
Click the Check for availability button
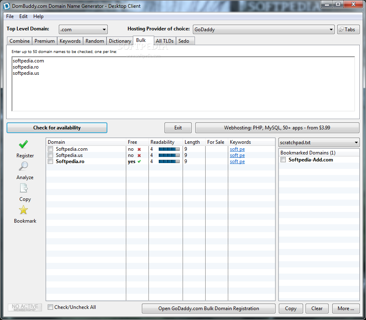pos(57,128)
